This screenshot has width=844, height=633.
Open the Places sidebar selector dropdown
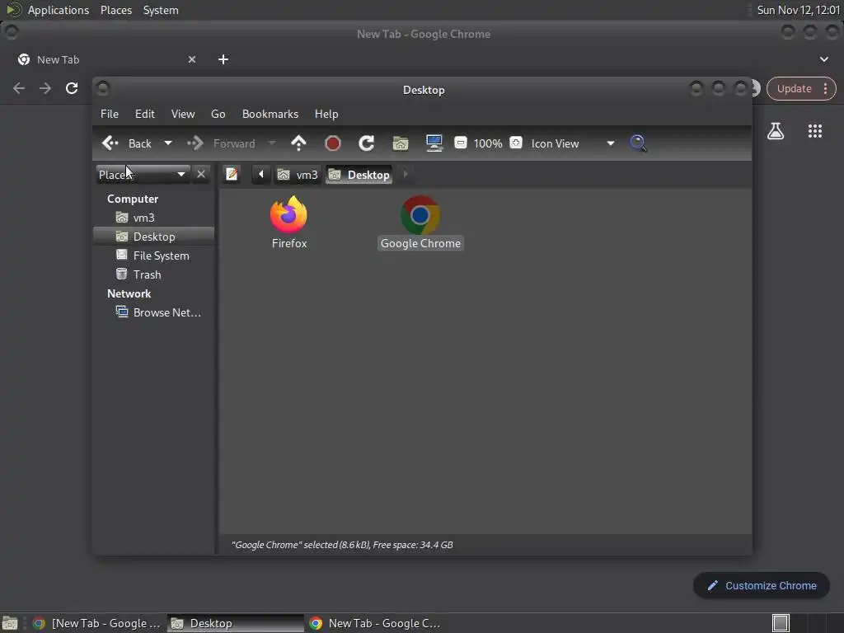click(x=143, y=175)
